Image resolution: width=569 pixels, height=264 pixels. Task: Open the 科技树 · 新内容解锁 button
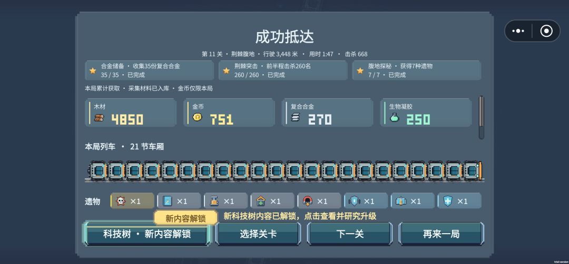147,234
